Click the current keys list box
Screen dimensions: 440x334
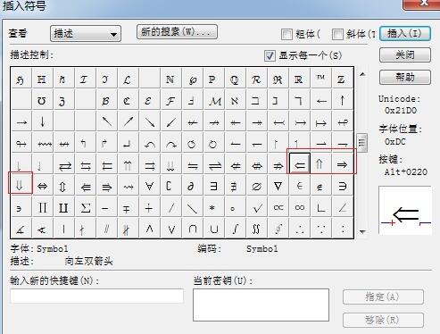coord(261,305)
